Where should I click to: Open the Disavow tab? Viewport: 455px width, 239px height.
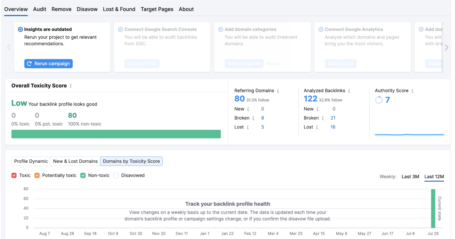[87, 9]
